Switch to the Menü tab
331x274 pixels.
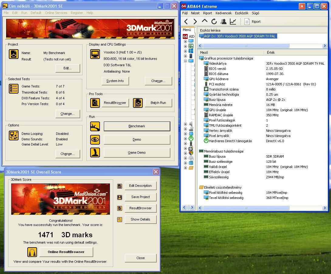[x=187, y=30]
